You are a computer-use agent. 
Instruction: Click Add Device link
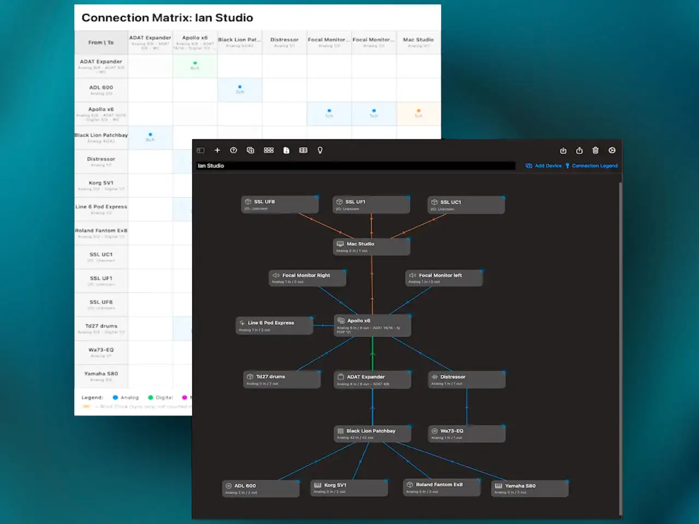click(543, 165)
